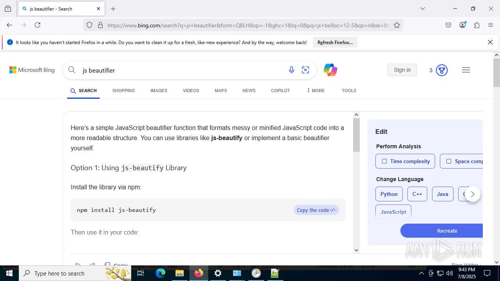Open the COPILOT tab
Viewport: 500px width, 281px height.
(x=280, y=91)
